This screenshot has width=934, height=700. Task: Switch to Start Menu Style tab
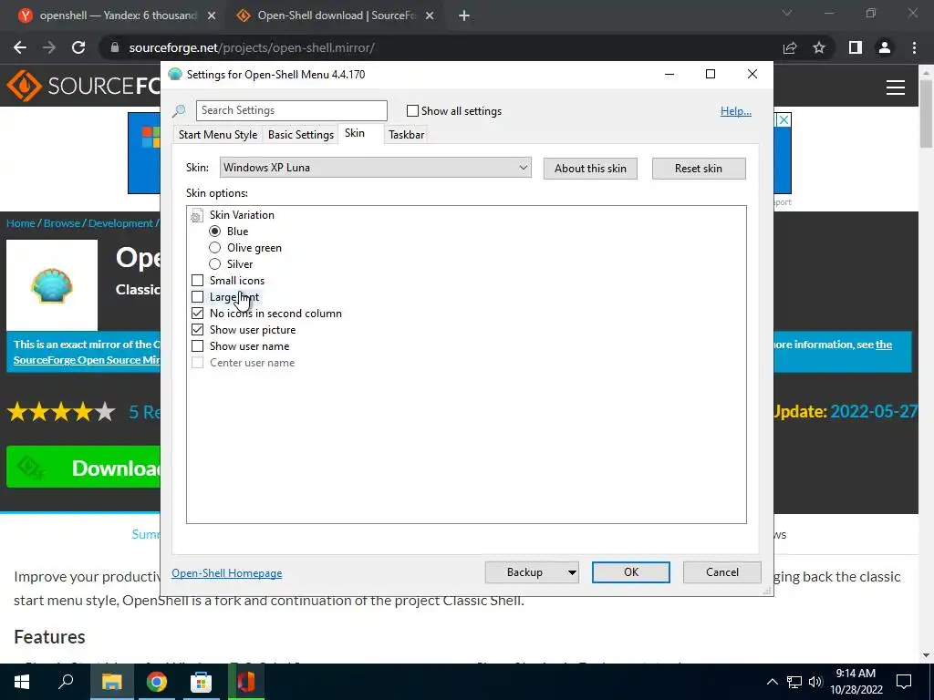pos(218,135)
